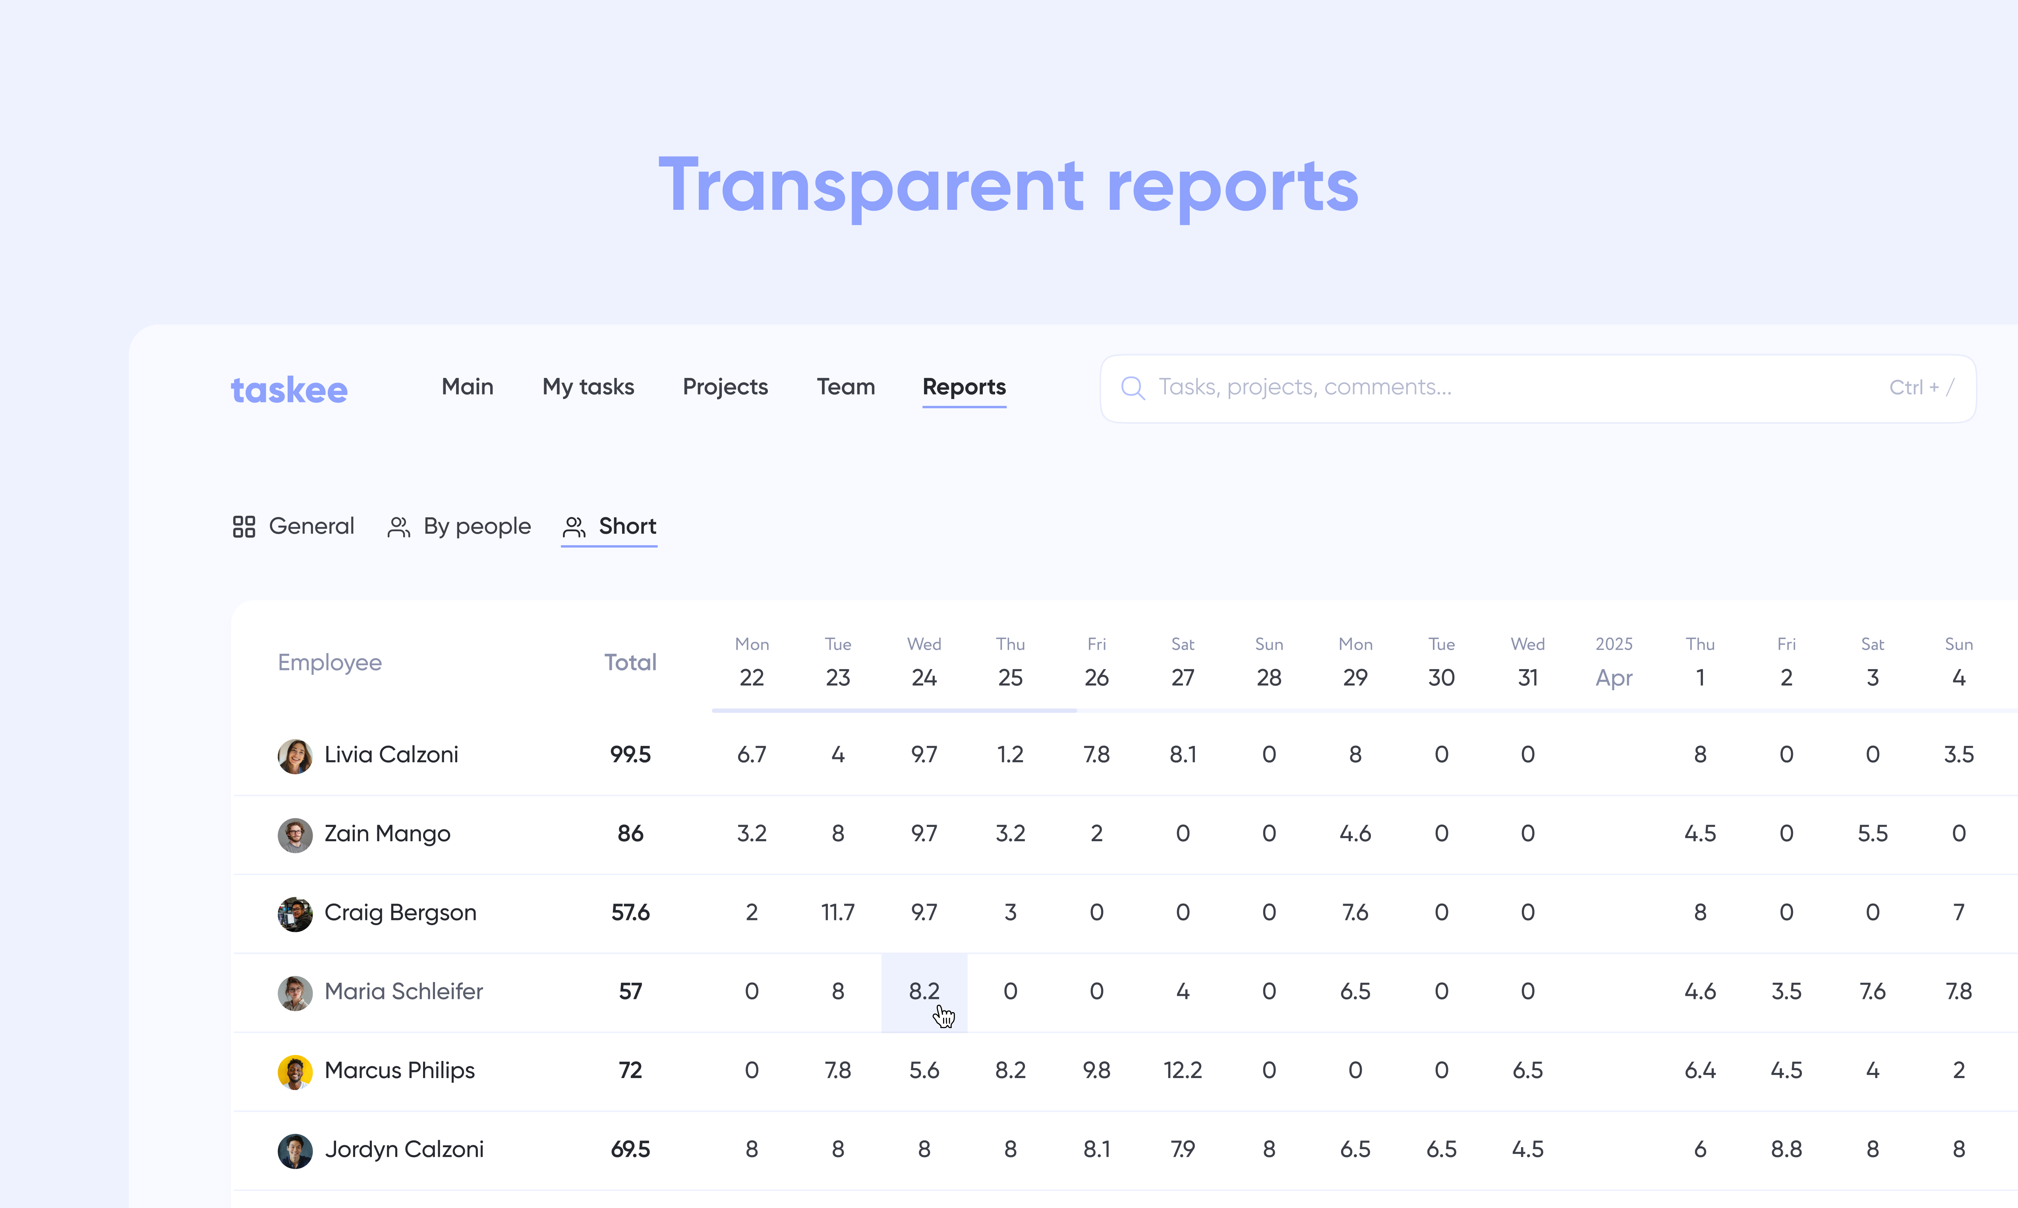
Task: Go to the Main menu item
Action: click(467, 387)
